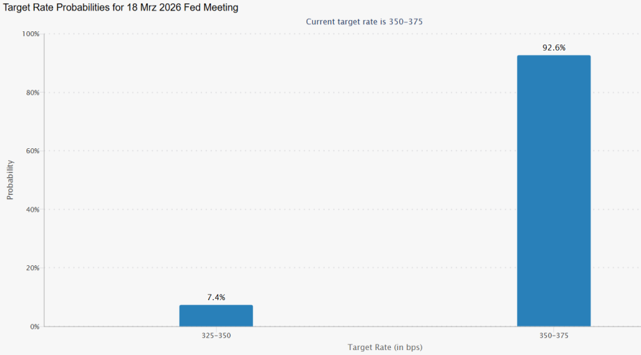Click the 40% y-axis tick label
641x355 pixels.
(33, 210)
